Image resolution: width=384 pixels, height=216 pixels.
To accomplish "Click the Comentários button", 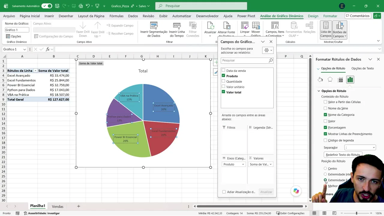I will pyautogui.click(x=358, y=16).
